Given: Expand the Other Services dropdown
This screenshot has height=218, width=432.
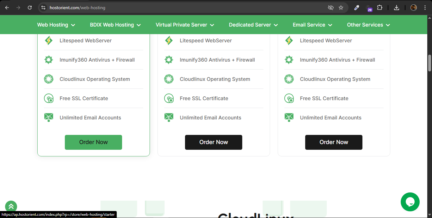Looking at the screenshot, I should click(x=368, y=25).
